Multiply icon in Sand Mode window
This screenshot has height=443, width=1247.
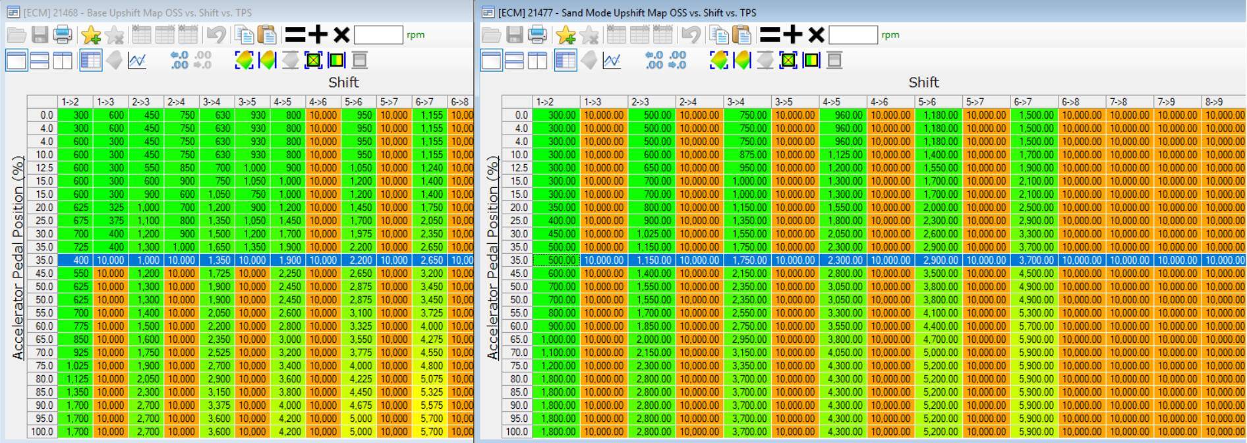point(816,34)
